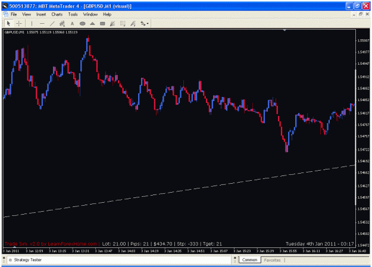Select the Fibonacci time zones tool
372x267 pixels.
[123, 23]
